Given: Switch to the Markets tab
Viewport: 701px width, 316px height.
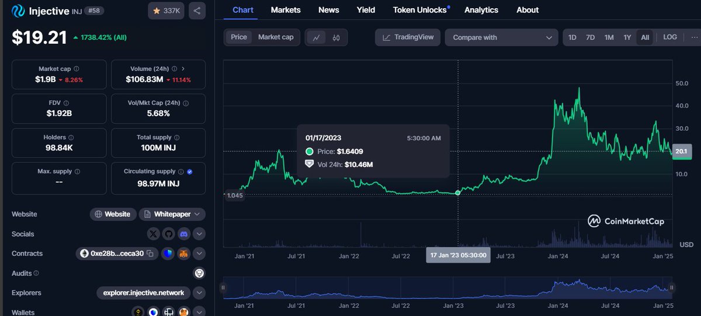Looking at the screenshot, I should tap(286, 10).
